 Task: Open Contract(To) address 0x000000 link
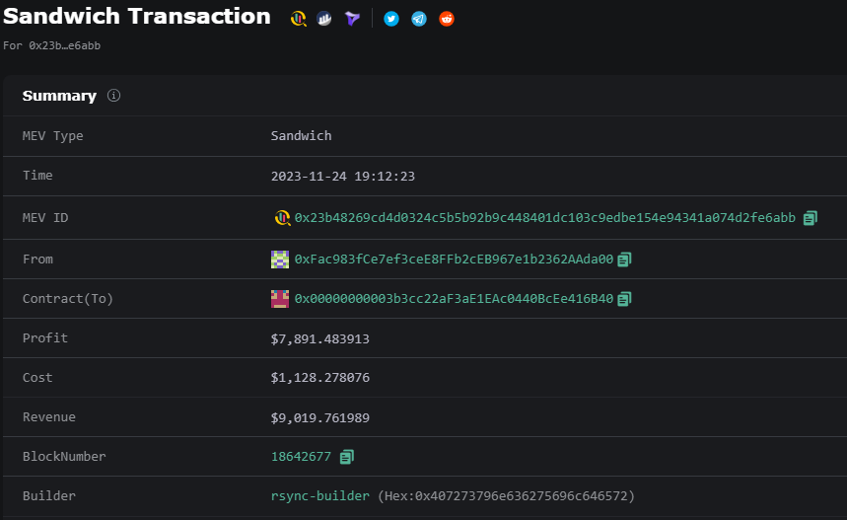pyautogui.click(x=454, y=299)
